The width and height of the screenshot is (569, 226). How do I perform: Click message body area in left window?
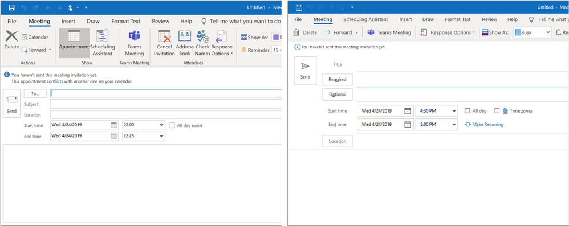(x=143, y=183)
